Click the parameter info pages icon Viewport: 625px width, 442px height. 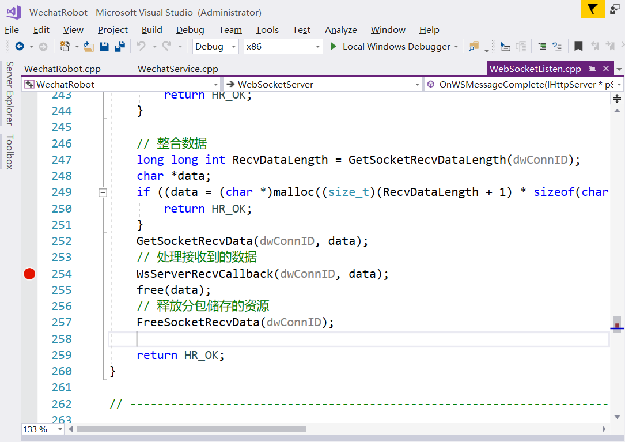[521, 47]
